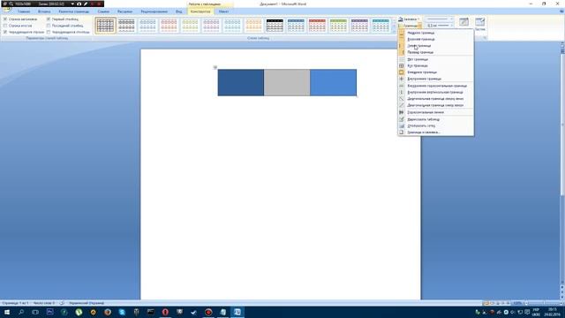Switch to the table Layout tab
This screenshot has height=318, width=565.
pos(223,11)
